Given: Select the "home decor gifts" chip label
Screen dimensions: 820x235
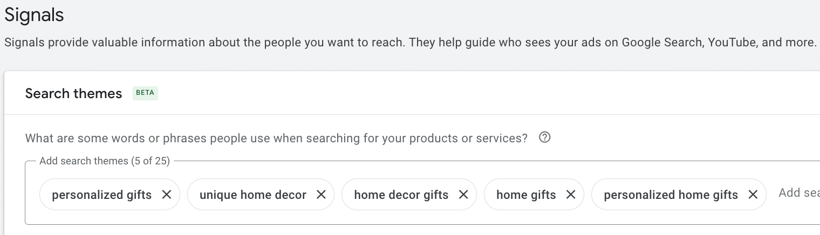Looking at the screenshot, I should [x=401, y=195].
